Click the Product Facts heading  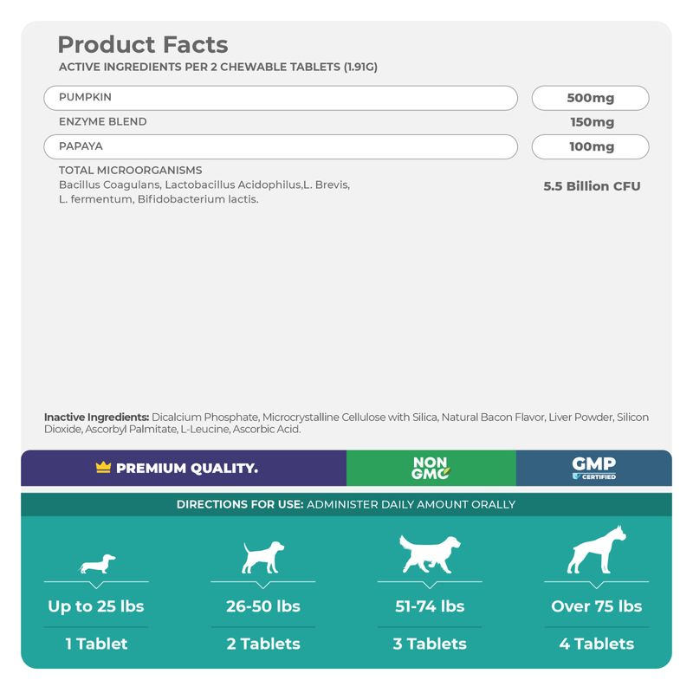(x=143, y=45)
